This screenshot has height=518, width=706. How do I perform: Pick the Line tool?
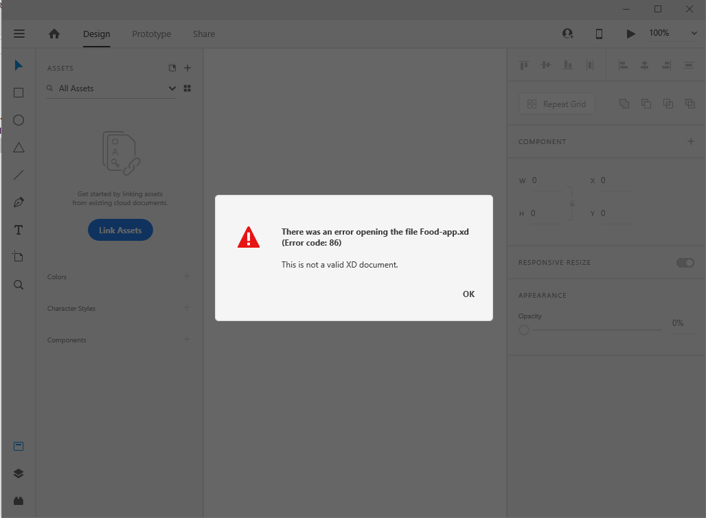tap(19, 175)
